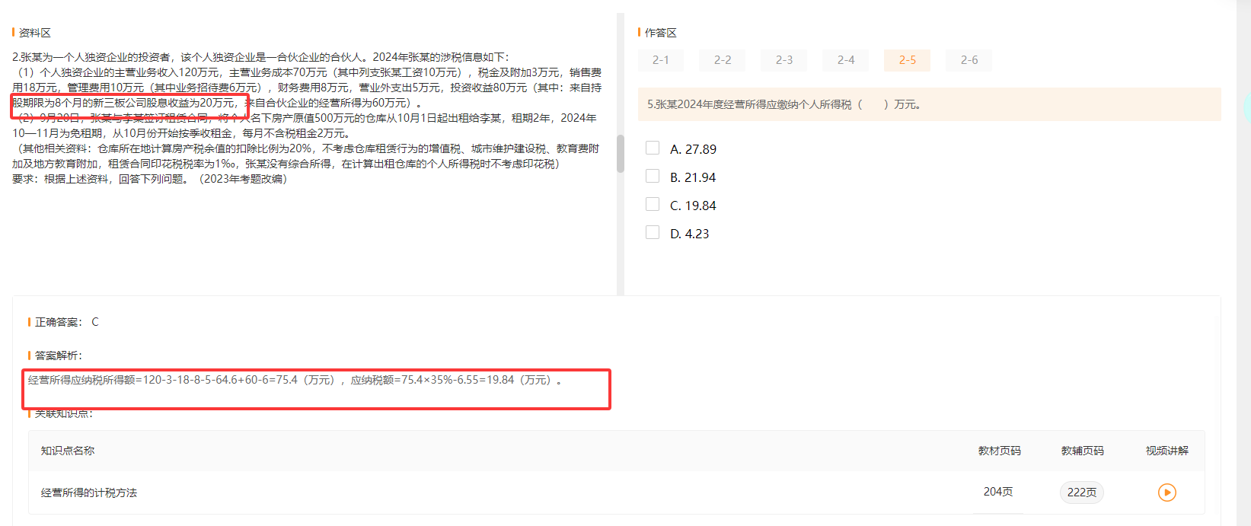
Task: Click the 答案解析 section heading
Action: coord(58,355)
